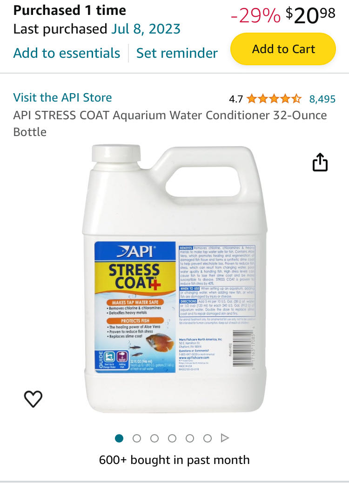Select the first image carousel dot
Image resolution: width=349 pixels, height=484 pixels.
pyautogui.click(x=119, y=438)
